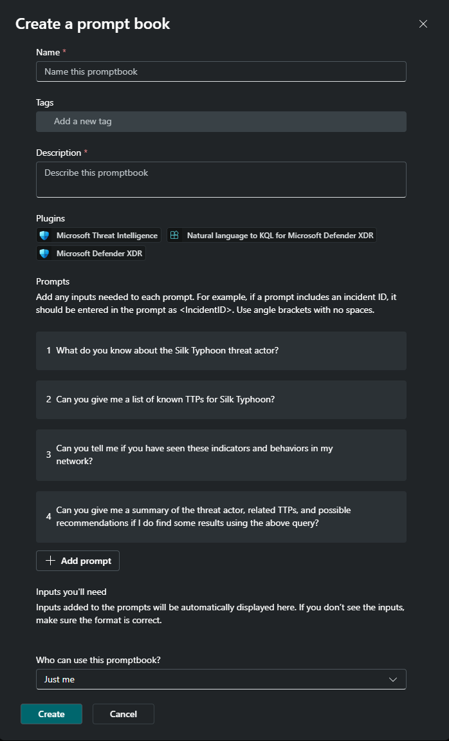Select prompt 1 about Silk Typhoon threat actor
The height and width of the screenshot is (741, 449).
pyautogui.click(x=221, y=351)
